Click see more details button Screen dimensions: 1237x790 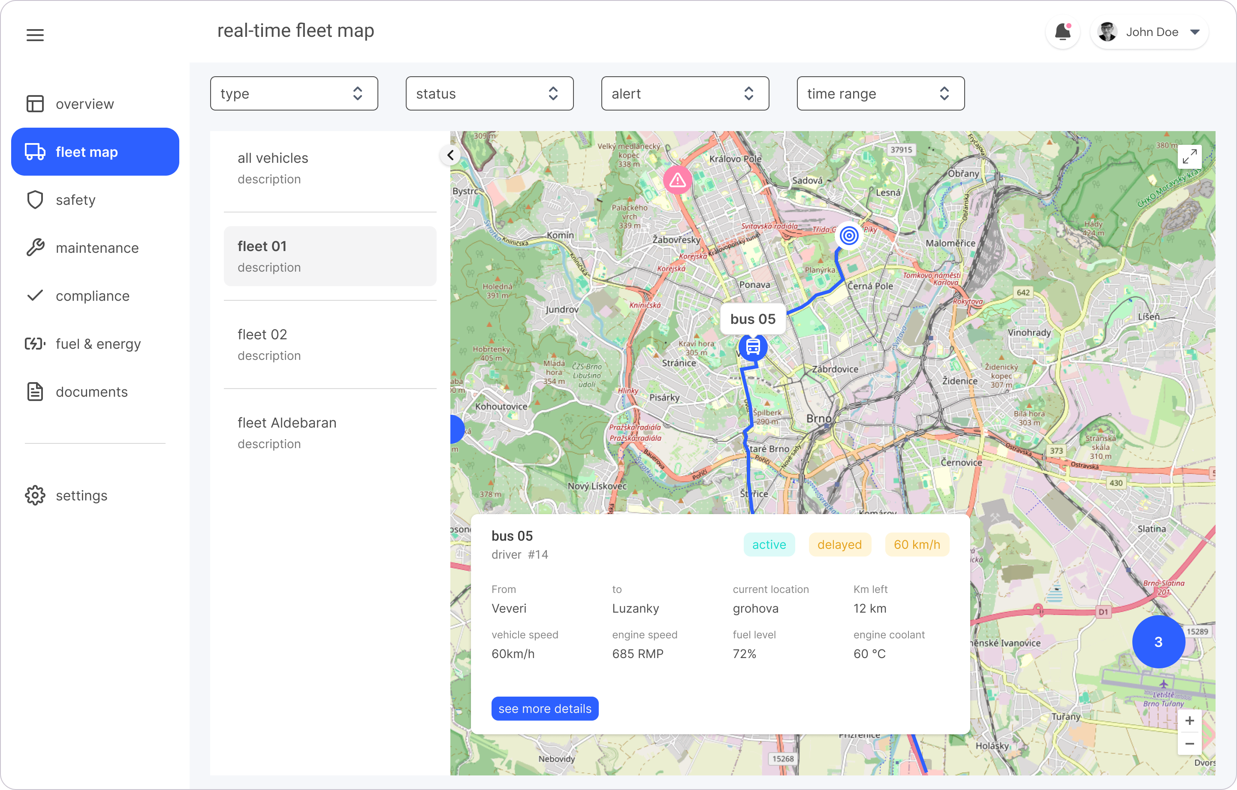click(545, 709)
